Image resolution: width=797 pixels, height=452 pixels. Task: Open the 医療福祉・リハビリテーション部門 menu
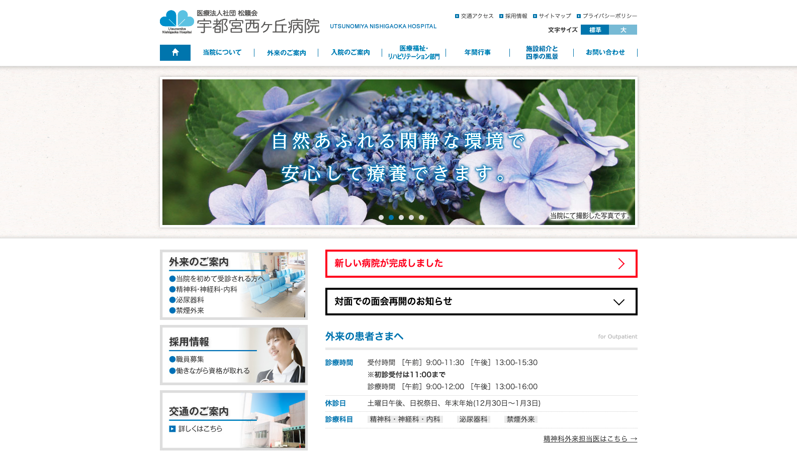[414, 52]
